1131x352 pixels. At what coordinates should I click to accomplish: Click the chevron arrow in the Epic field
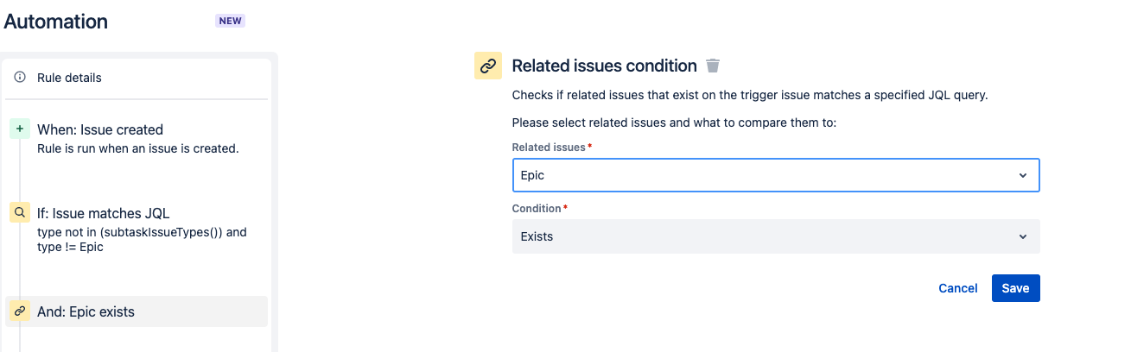click(1023, 175)
